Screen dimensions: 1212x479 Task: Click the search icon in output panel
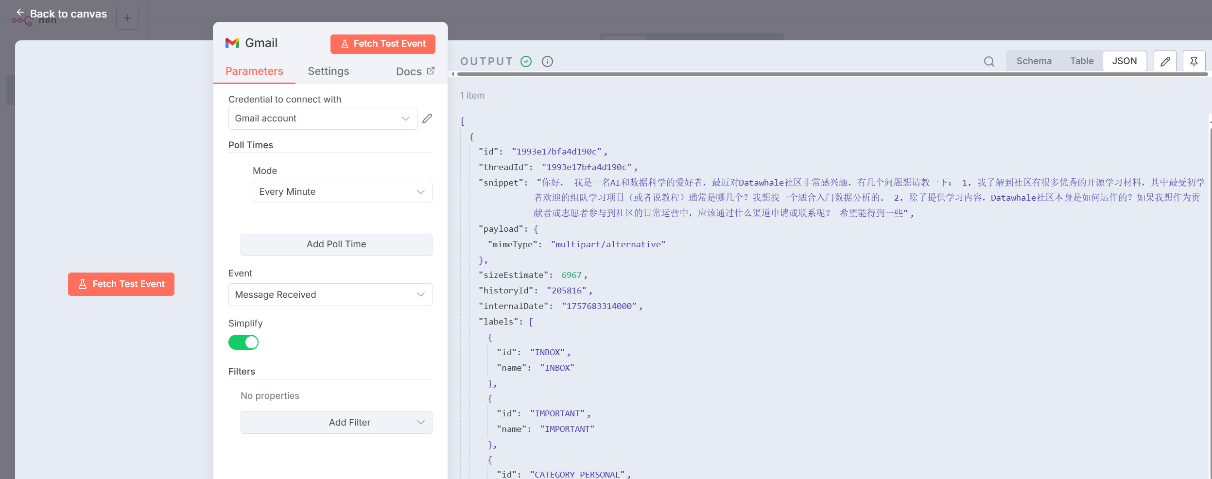coord(989,61)
